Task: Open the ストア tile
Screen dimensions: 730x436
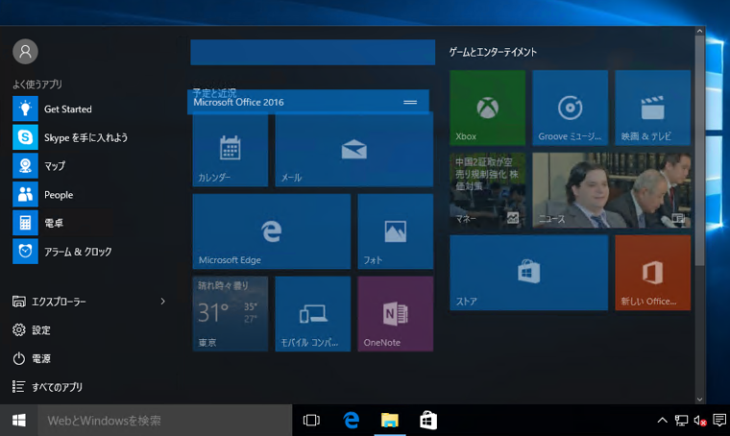Action: pyautogui.click(x=529, y=273)
